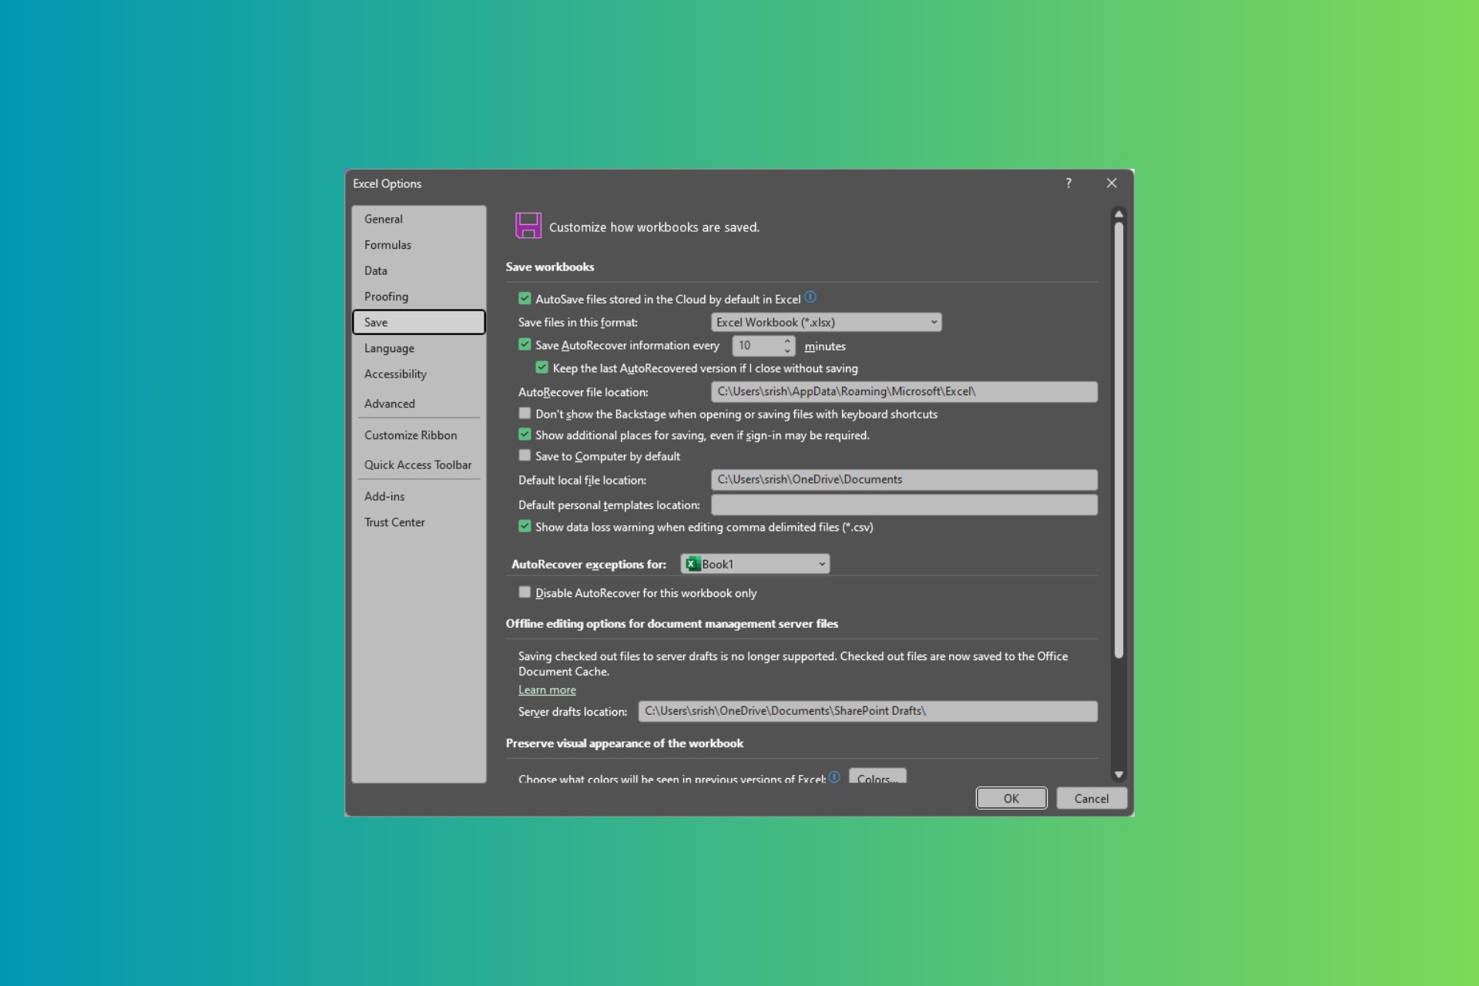
Task: Enable Don't show the Backstage option
Action: 525,414
